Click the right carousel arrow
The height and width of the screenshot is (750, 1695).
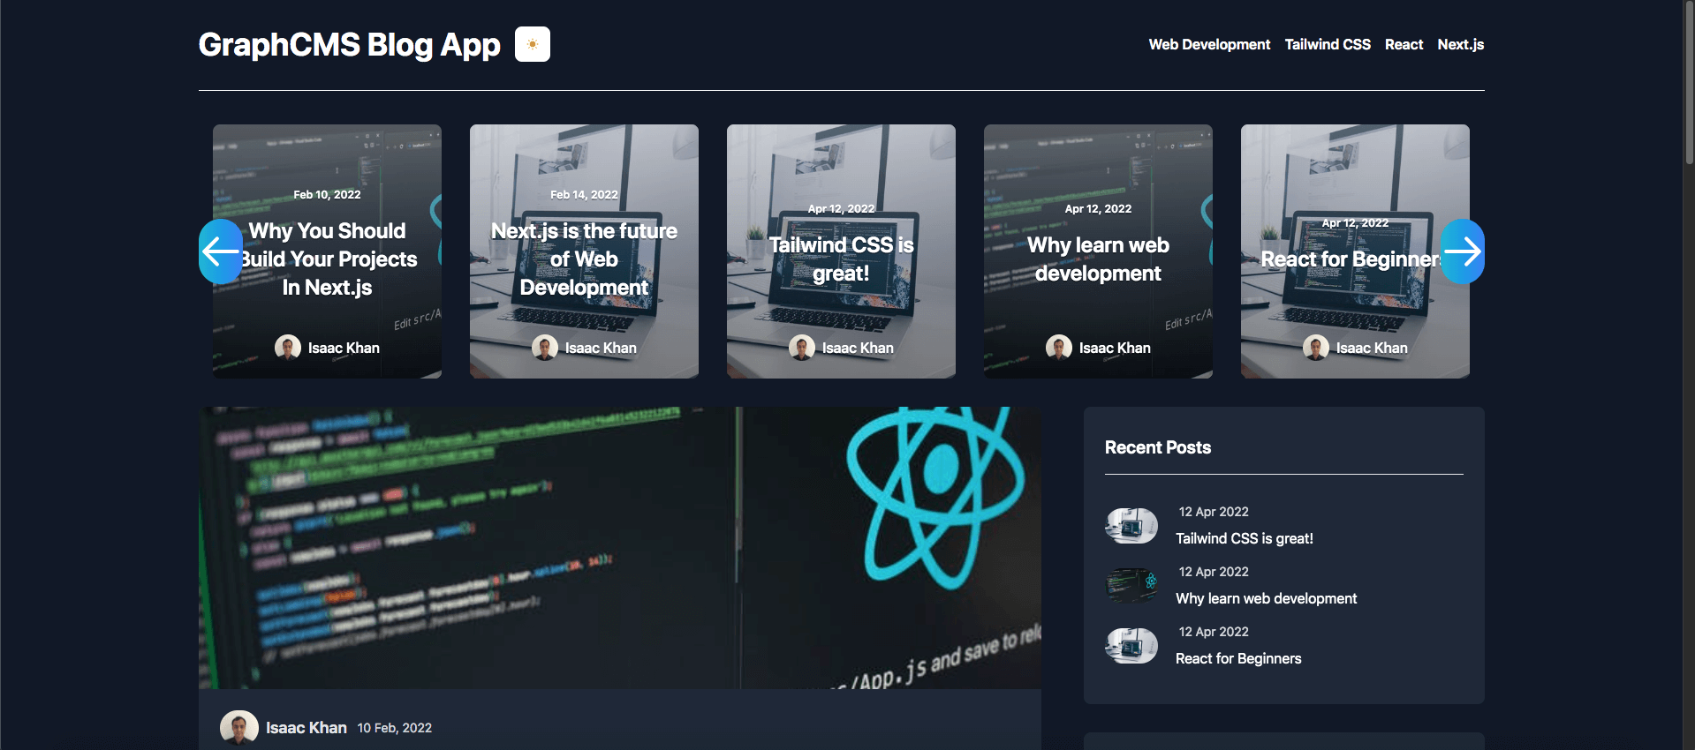1463,251
